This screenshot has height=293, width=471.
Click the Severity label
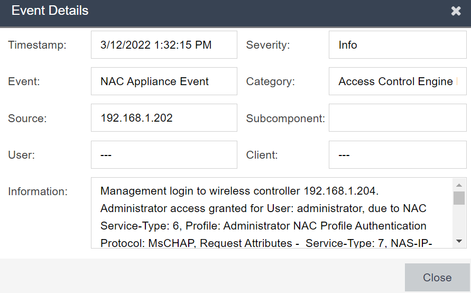pyautogui.click(x=268, y=45)
